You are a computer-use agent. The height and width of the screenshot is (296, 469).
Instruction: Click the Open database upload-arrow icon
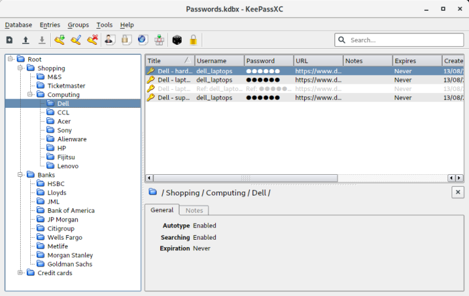tap(25, 40)
